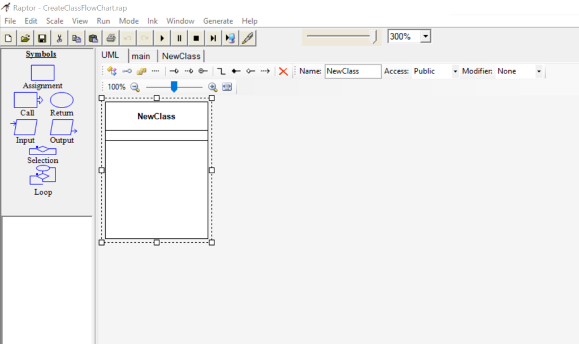Zoom in using the magnifier plus icon

pyautogui.click(x=213, y=87)
